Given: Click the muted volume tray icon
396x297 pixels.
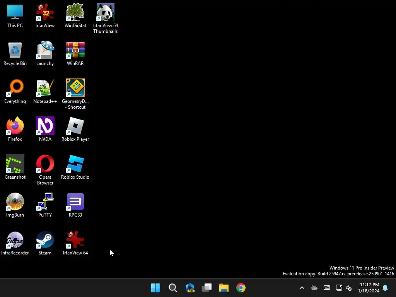Looking at the screenshot, I should (349, 288).
